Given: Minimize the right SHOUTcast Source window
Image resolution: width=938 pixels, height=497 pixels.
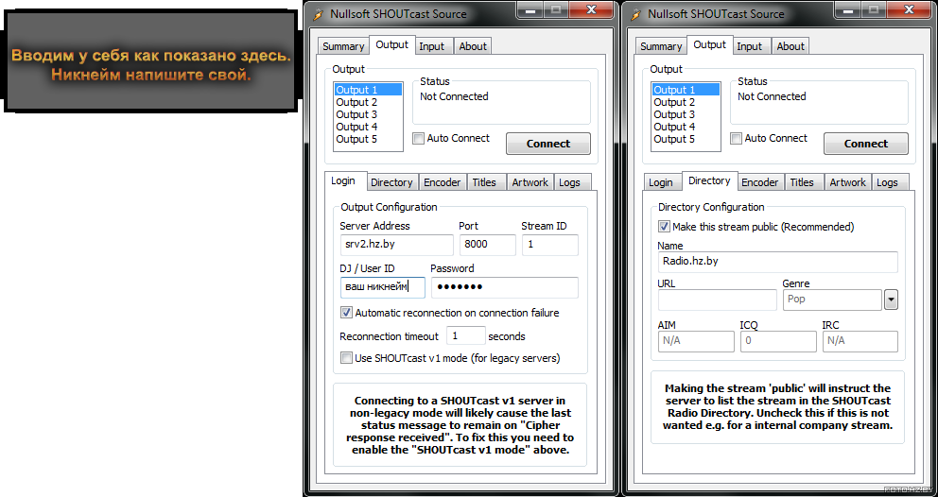Looking at the screenshot, I should pos(847,9).
